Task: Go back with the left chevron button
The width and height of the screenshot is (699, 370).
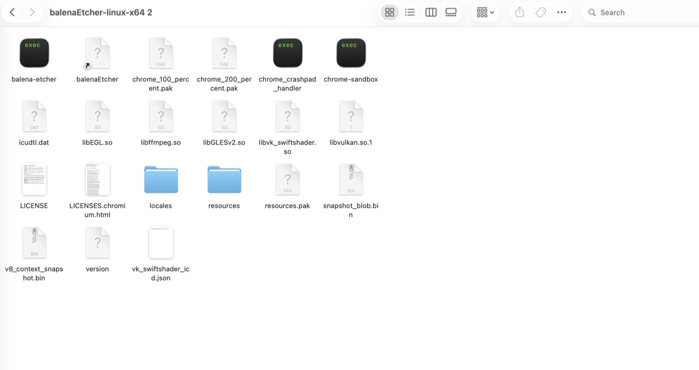Action: click(12, 12)
